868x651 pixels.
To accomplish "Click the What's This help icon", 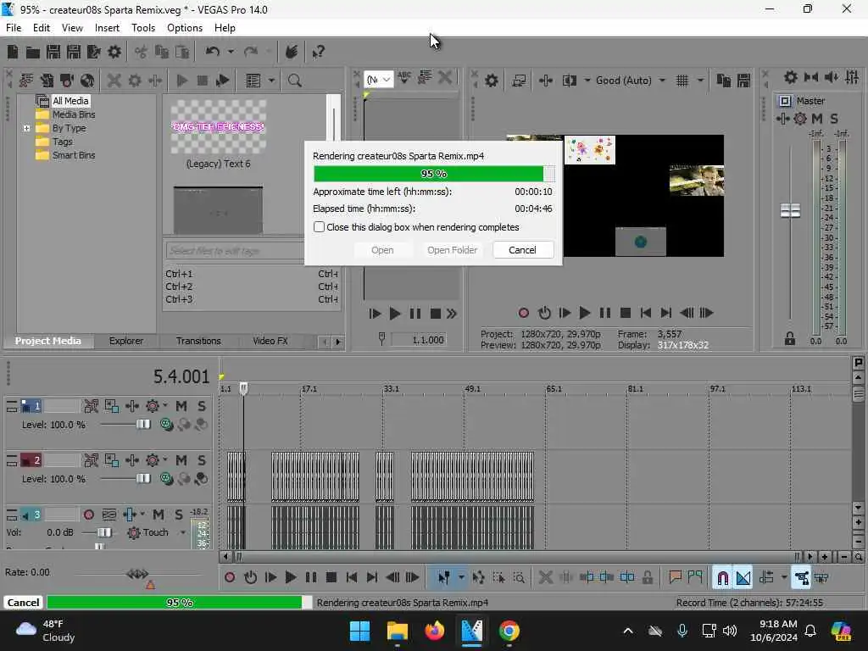I will pos(318,52).
